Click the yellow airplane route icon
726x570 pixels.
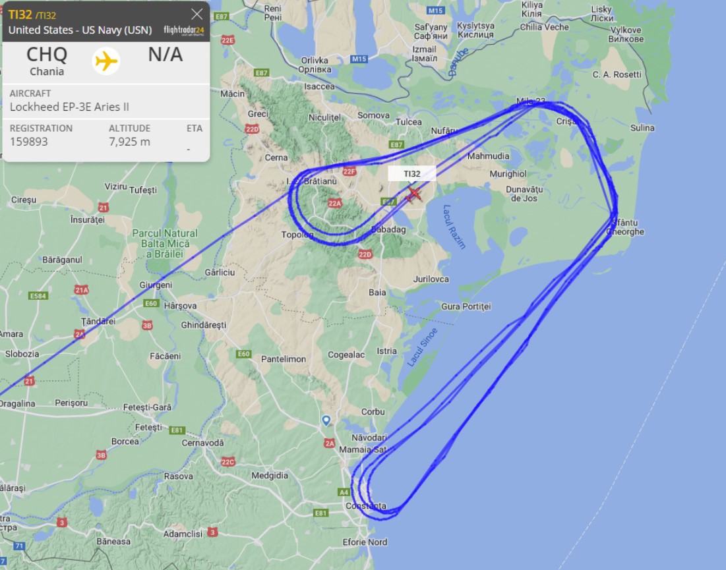(106, 61)
